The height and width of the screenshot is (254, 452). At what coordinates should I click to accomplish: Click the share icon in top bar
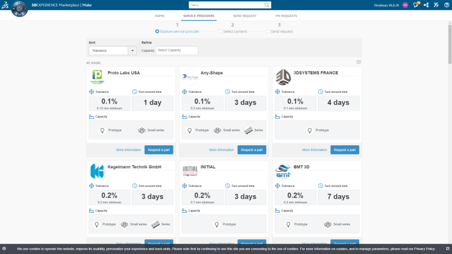click(426, 5)
